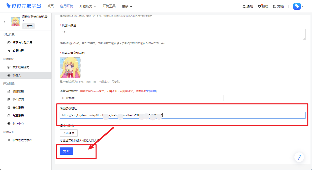The height and width of the screenshot is (170, 312).
Task: Open 权限管理 in the sidebar
Action: (x=18, y=92)
